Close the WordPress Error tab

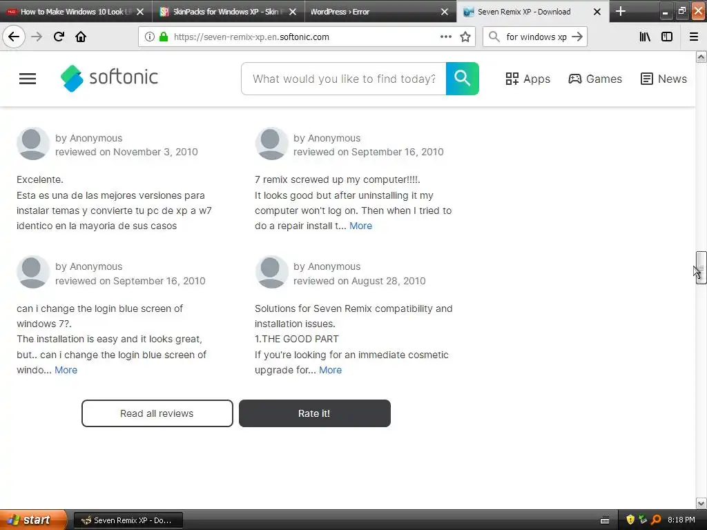pyautogui.click(x=445, y=12)
